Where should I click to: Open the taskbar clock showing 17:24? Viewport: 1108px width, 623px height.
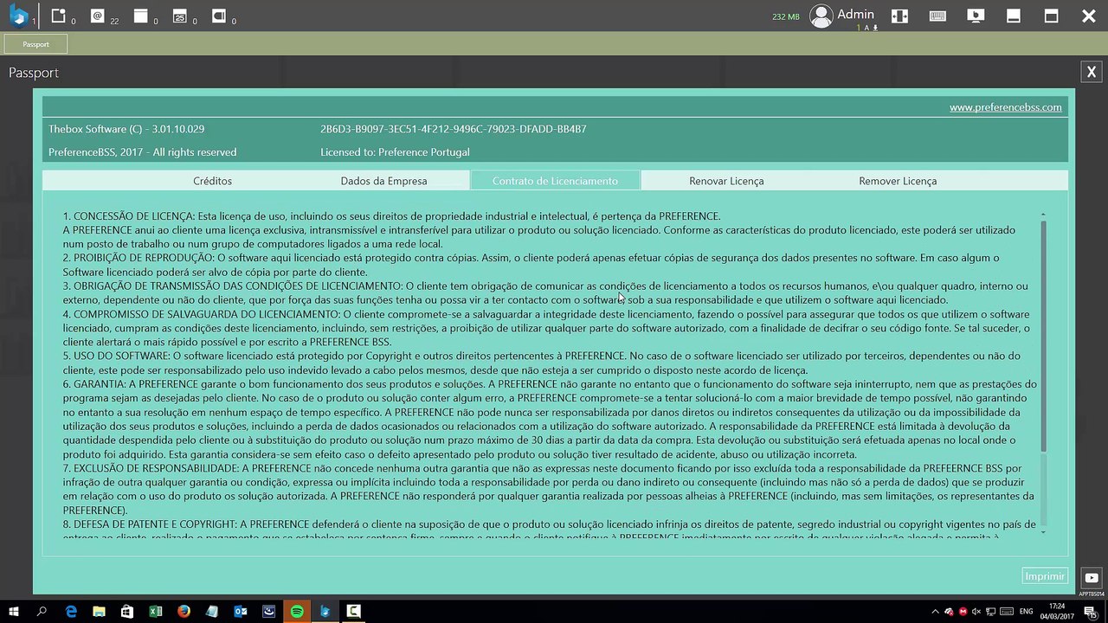1057,611
